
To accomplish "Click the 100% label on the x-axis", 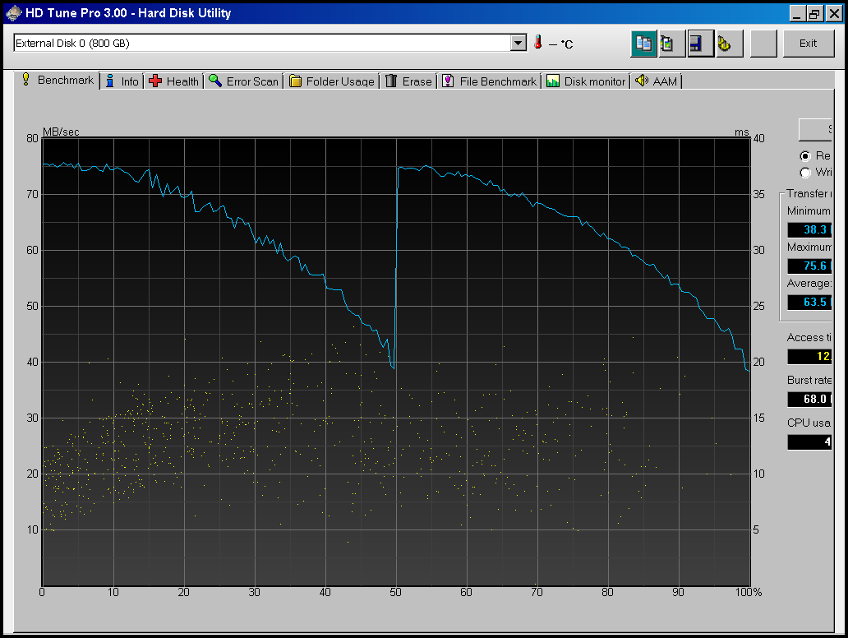I will (749, 592).
